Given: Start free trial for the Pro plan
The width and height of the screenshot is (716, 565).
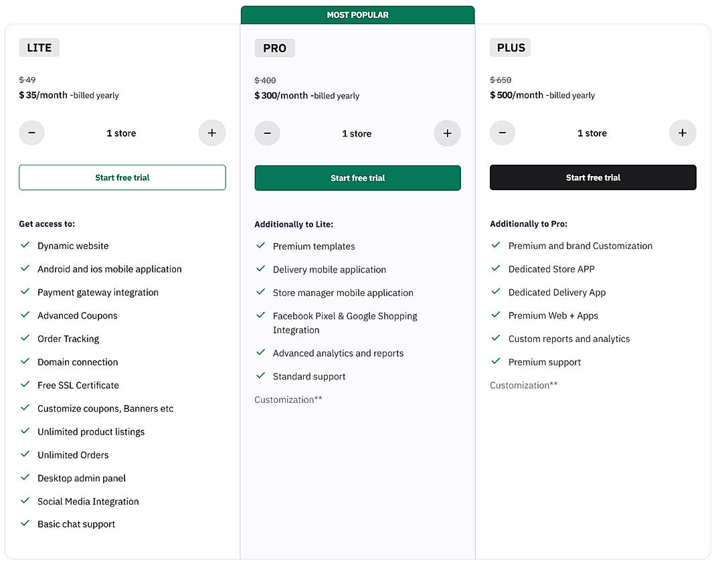Looking at the screenshot, I should pos(357,178).
